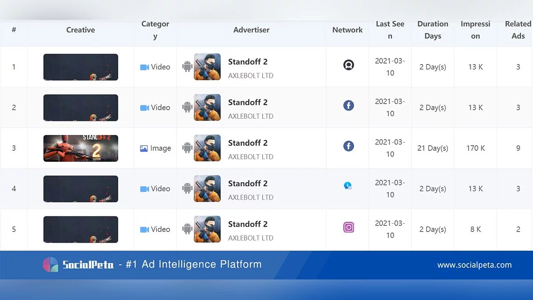
Task: Click the 2 Day(s) duration in row 2
Action: click(x=433, y=108)
